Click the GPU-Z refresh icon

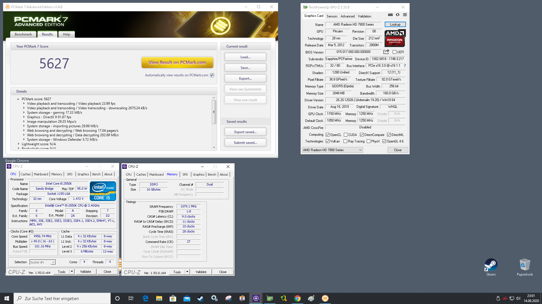[397, 15]
